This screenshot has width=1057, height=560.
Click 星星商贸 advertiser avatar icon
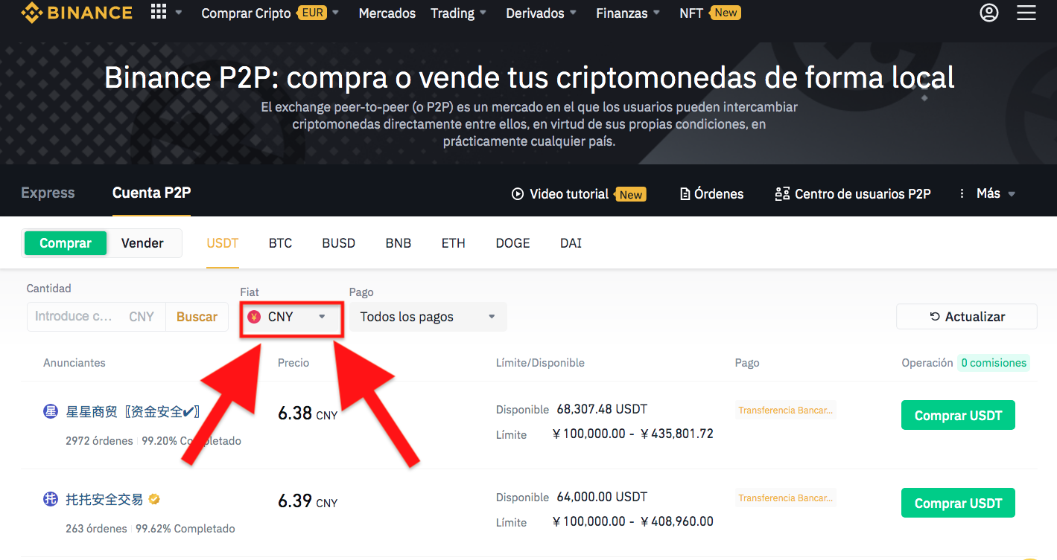[51, 411]
